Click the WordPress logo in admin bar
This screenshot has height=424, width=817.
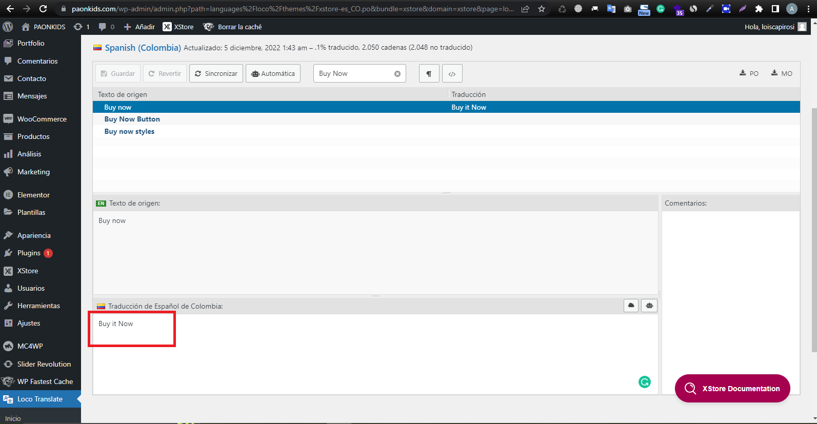(x=8, y=27)
